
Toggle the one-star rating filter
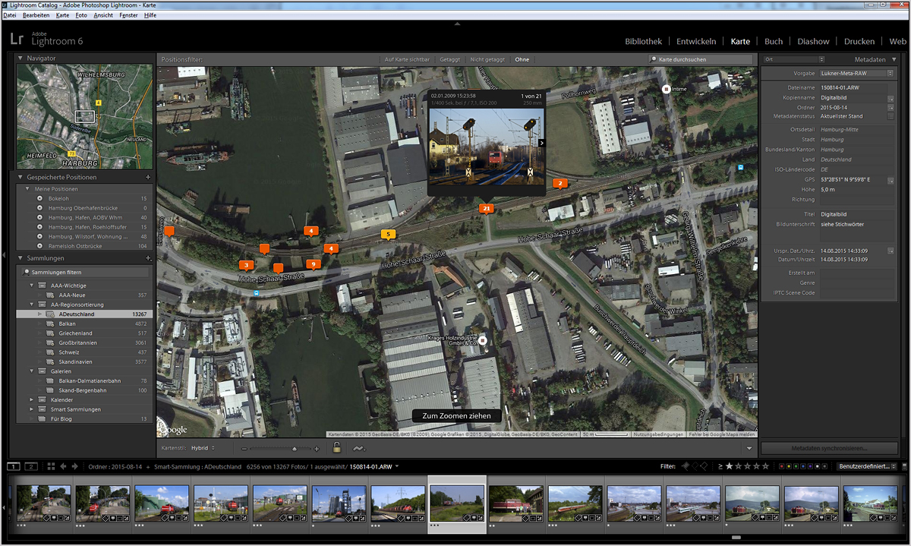click(730, 466)
